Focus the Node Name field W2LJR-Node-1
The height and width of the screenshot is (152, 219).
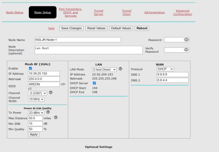(78, 40)
